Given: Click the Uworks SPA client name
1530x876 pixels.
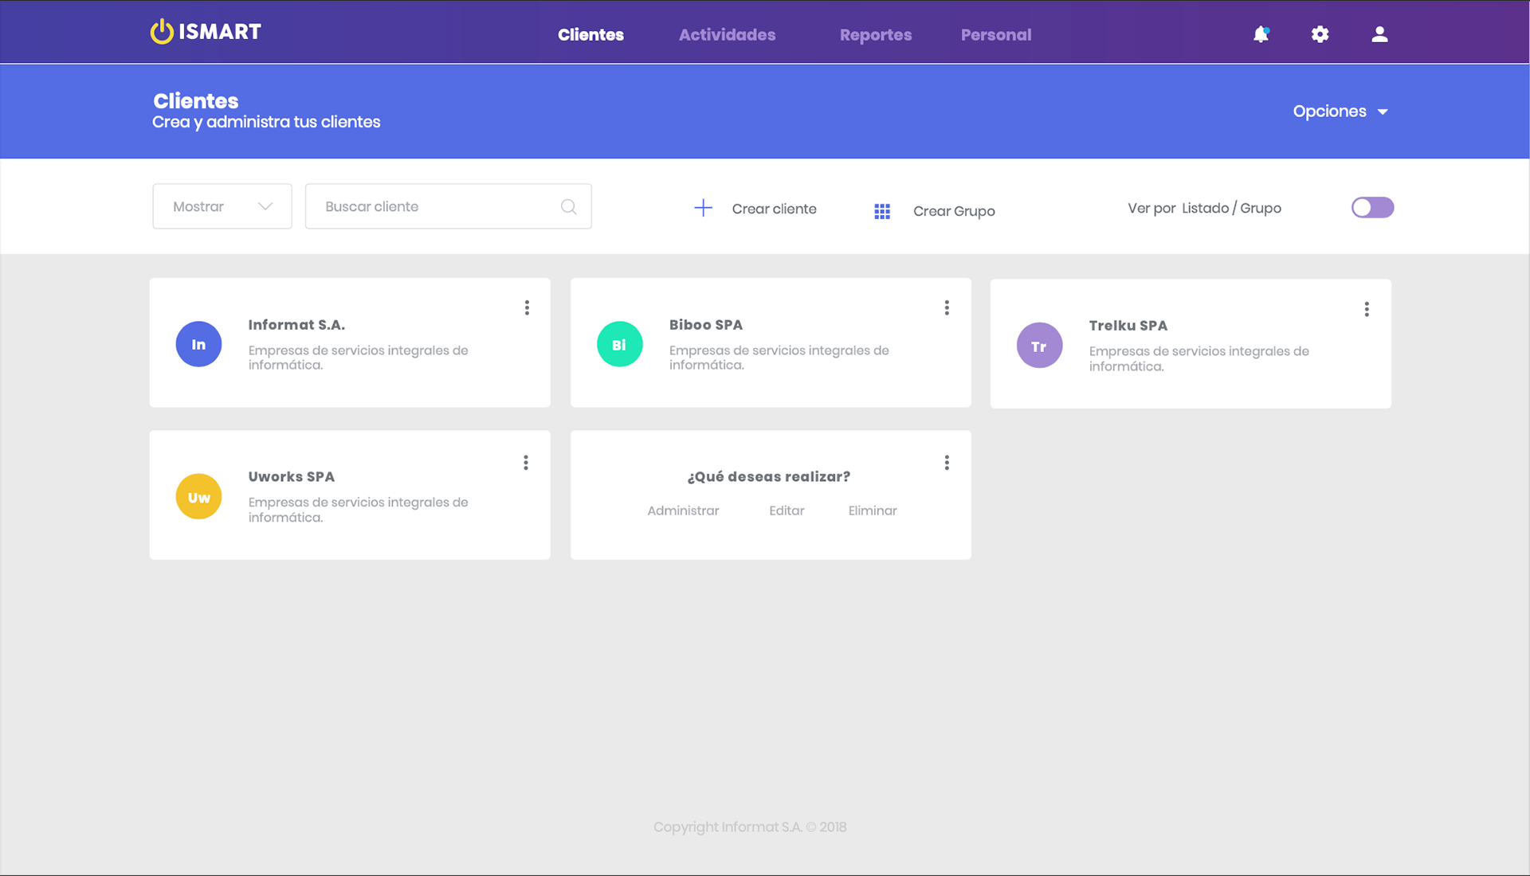Looking at the screenshot, I should tap(291, 477).
